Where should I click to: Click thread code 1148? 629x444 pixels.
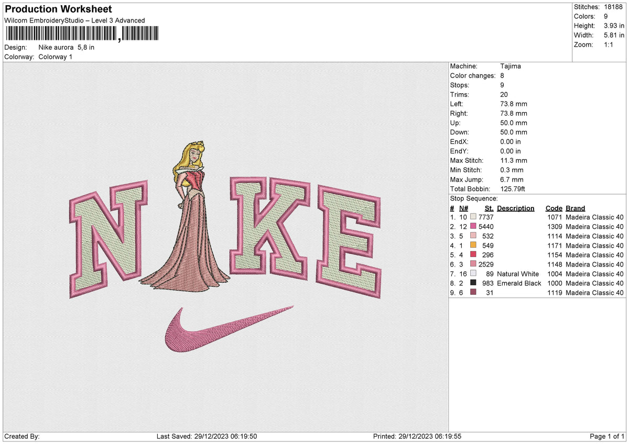click(x=555, y=264)
